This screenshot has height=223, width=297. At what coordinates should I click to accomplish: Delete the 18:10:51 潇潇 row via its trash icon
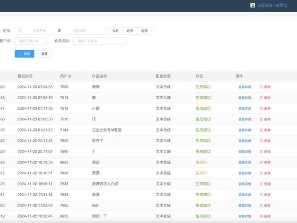261,173
